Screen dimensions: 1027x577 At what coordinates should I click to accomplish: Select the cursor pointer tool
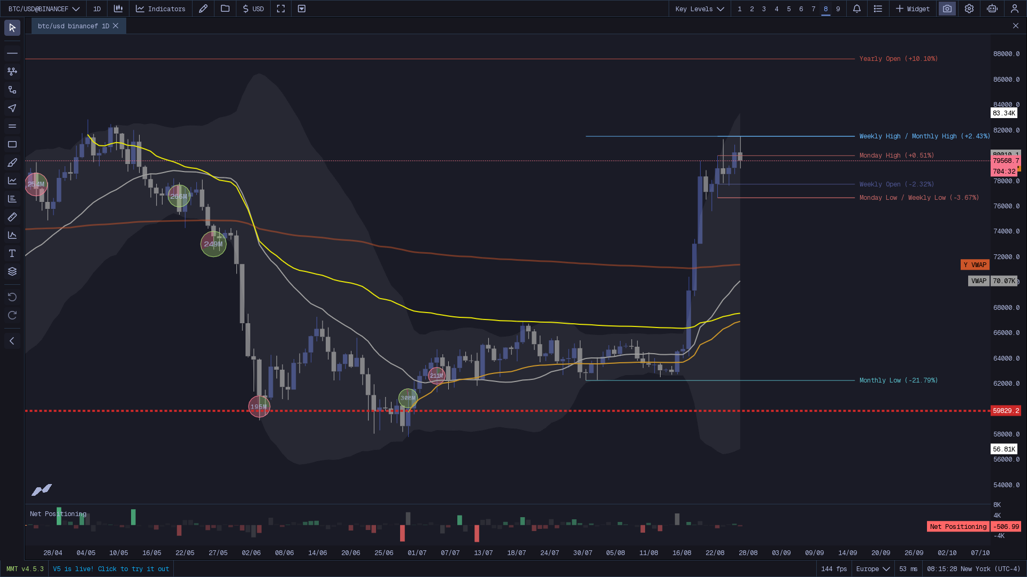(x=12, y=27)
